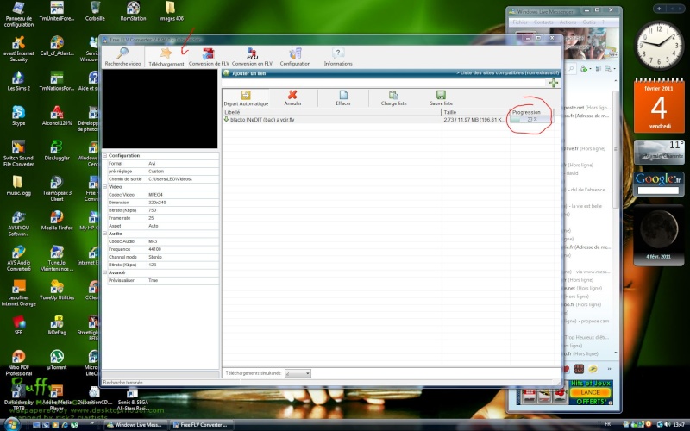Click the Frame rate value 25
The image size is (690, 431).
coord(183,218)
